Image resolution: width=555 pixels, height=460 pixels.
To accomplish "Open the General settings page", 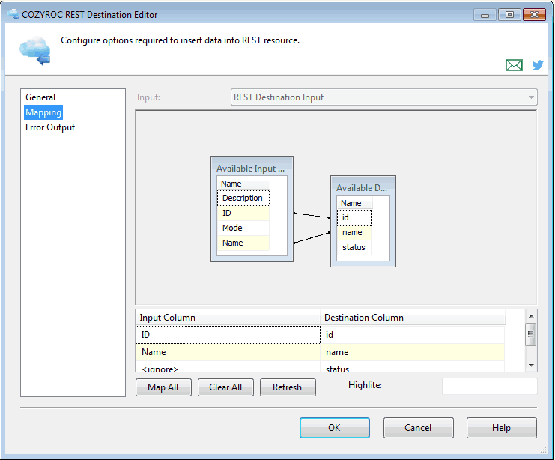I will tap(40, 97).
